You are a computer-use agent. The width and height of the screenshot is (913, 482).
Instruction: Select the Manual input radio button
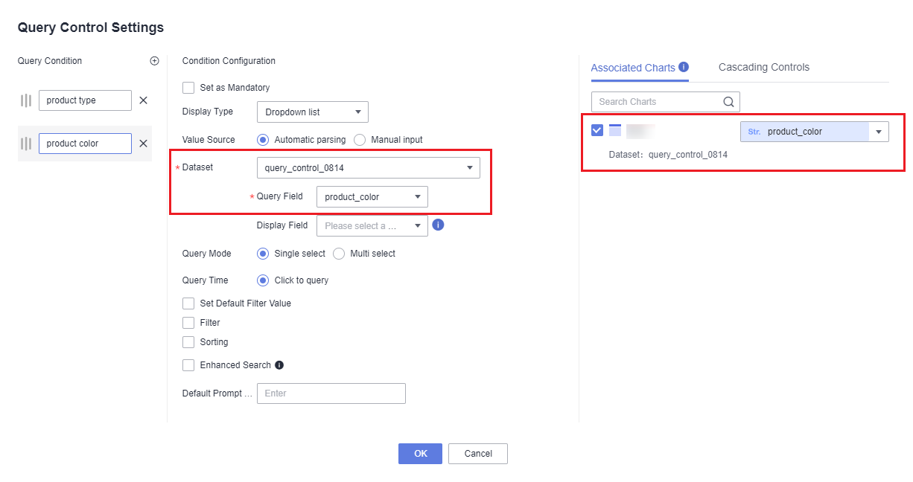(x=360, y=140)
